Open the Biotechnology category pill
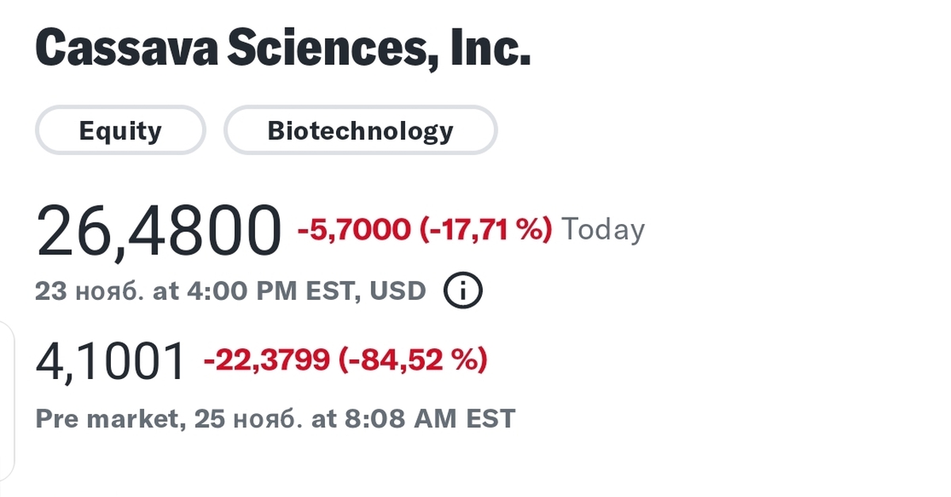 coord(361,131)
